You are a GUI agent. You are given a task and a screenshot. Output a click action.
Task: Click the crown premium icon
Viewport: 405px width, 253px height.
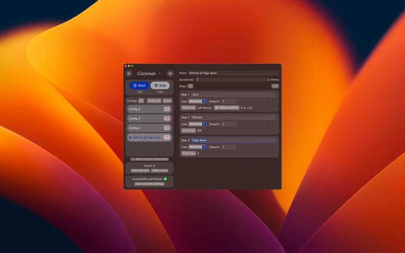pos(170,73)
